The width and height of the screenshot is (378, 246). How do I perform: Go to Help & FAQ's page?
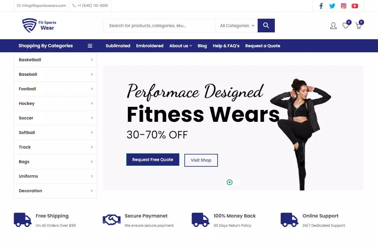(226, 46)
